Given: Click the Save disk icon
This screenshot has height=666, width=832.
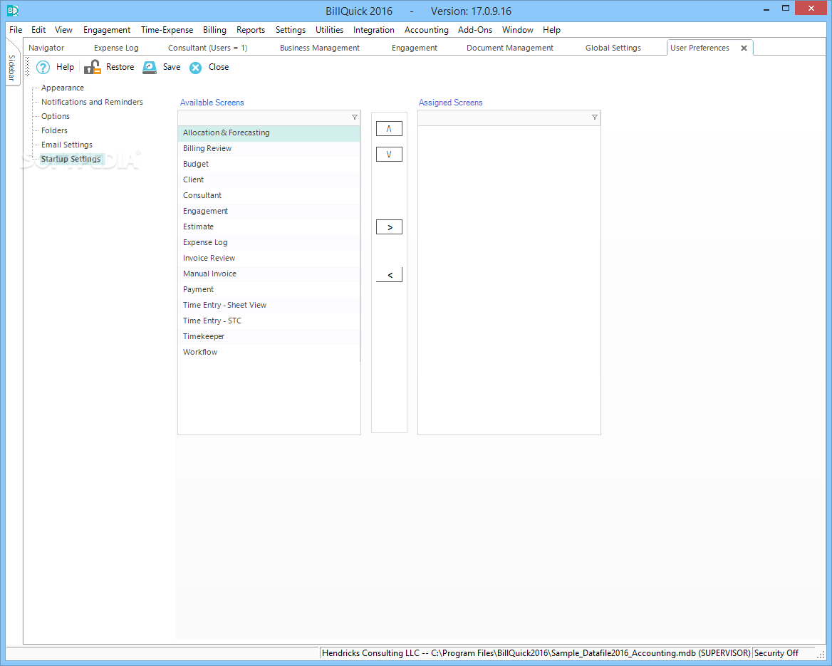Looking at the screenshot, I should click(x=150, y=67).
